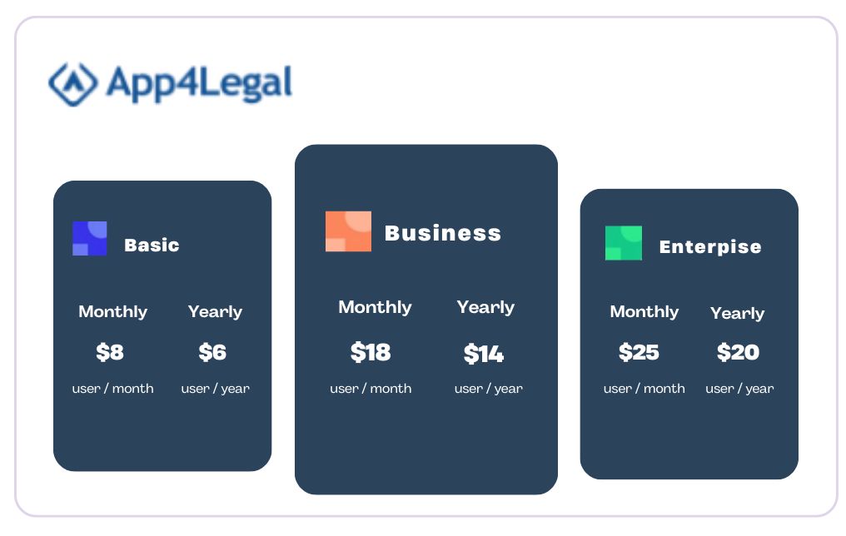846x536 pixels.
Task: Click the $6 Basic yearly price
Action: pyautogui.click(x=212, y=353)
